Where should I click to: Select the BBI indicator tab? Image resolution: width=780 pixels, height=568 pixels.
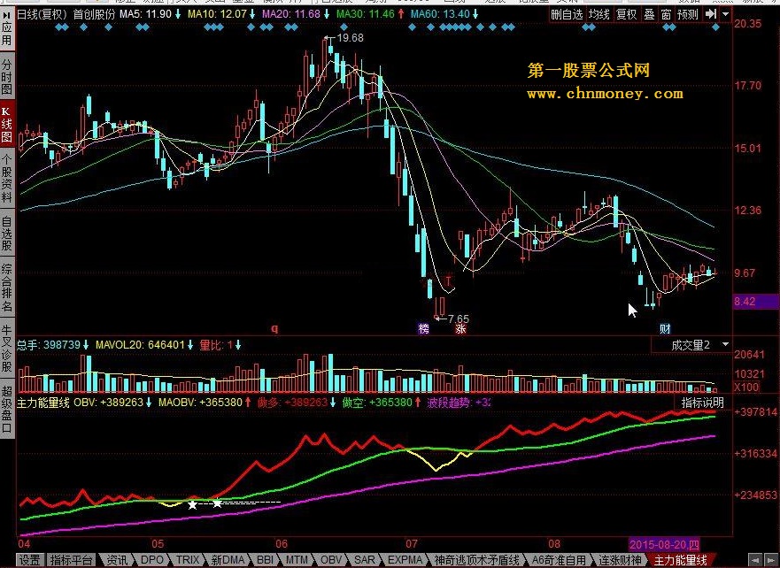tap(265, 560)
